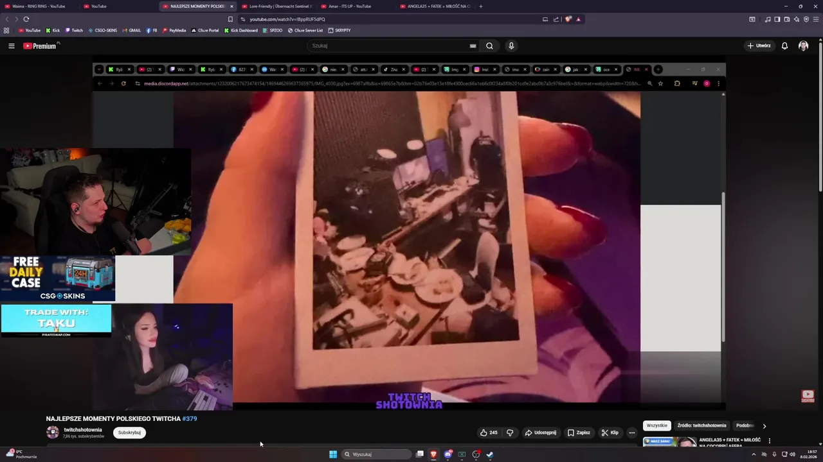Close the NAJLEPSZE MOMENTY POLSKIEGO tab
The width and height of the screenshot is (823, 462).
coord(231,6)
